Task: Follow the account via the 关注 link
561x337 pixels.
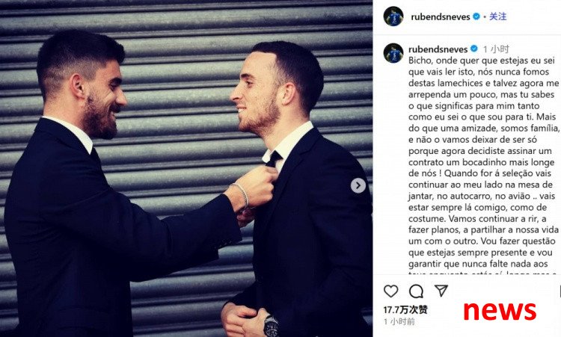Action: tap(497, 16)
